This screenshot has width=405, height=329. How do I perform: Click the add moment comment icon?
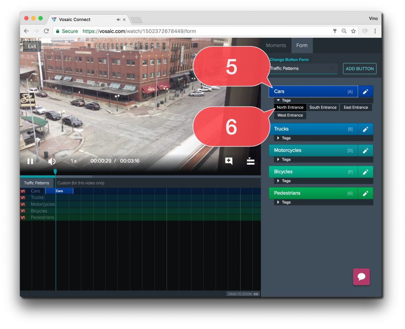tap(229, 161)
